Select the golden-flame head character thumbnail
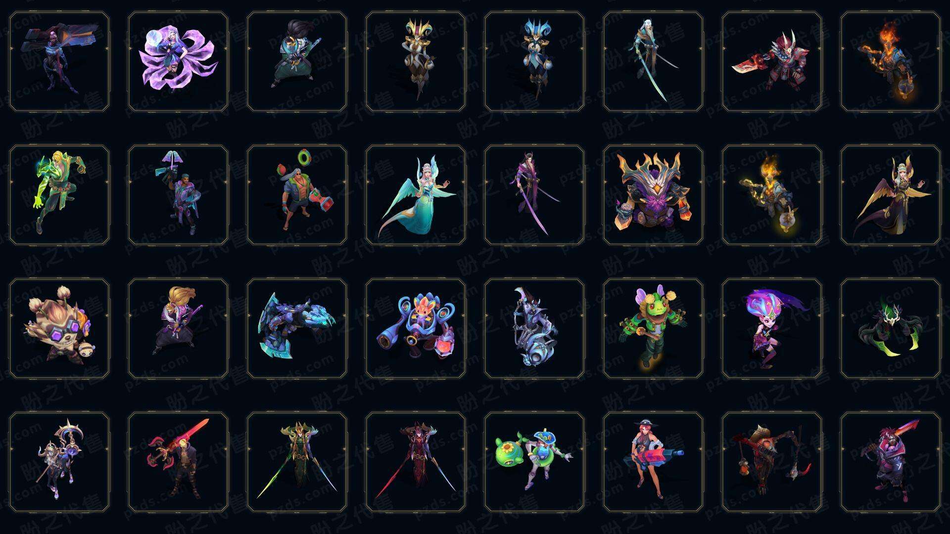 tap(772, 195)
